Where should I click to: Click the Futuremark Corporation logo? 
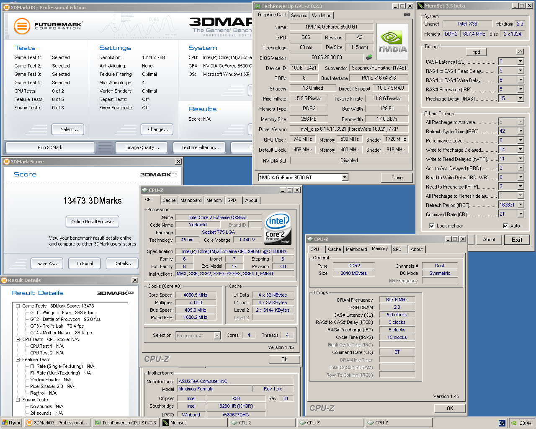pyautogui.click(x=48, y=26)
